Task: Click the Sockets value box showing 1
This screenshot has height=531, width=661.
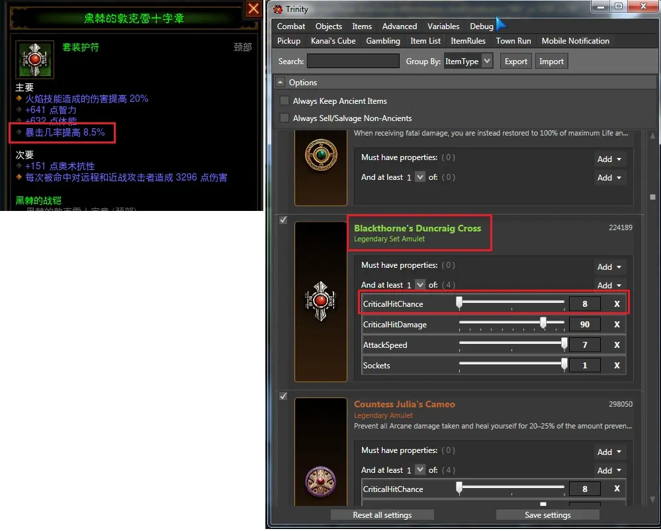Action: [x=585, y=366]
